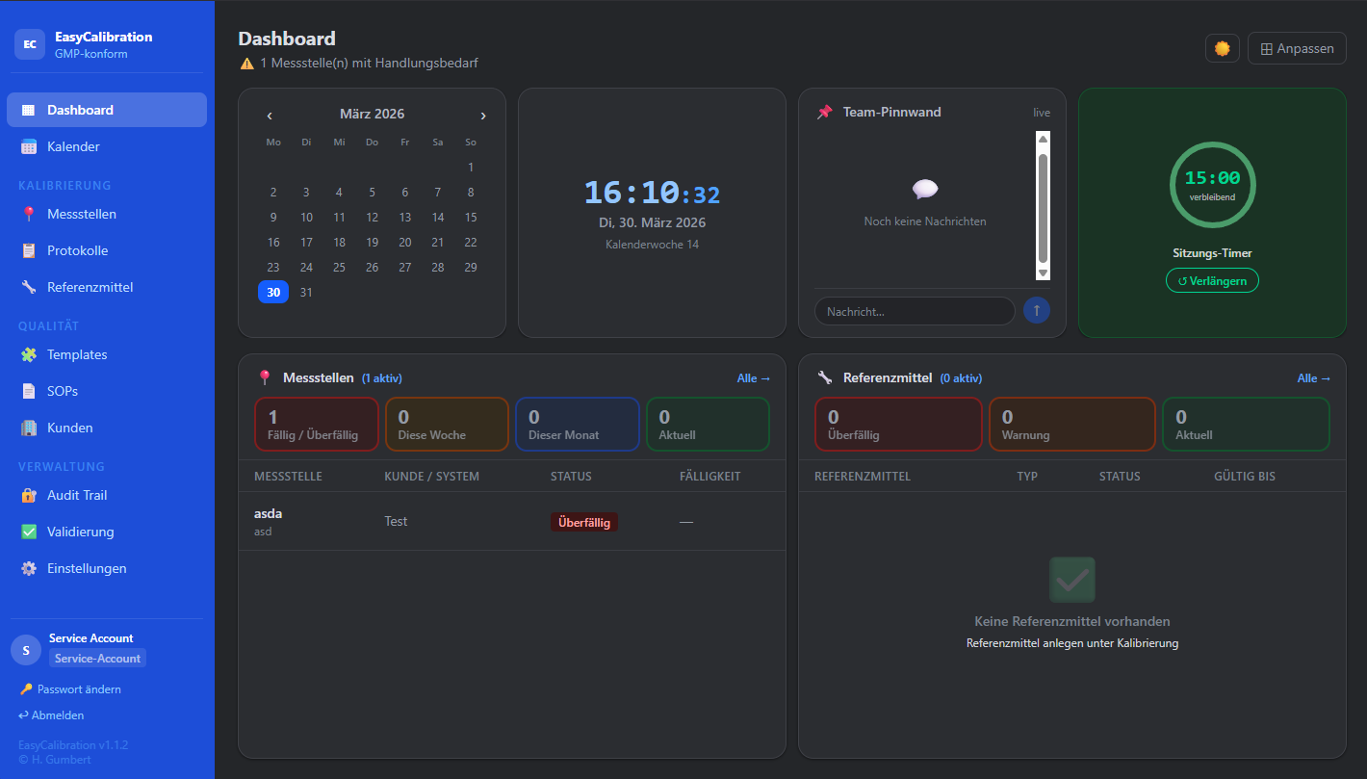Click the wrench icon in Referenzmittel card header
Screen dimensions: 1367x779
(825, 377)
